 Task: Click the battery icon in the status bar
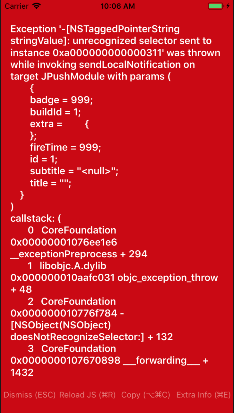[215, 6]
